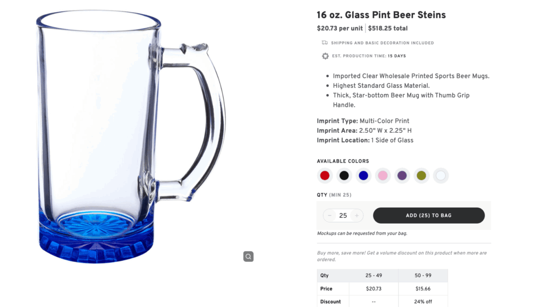Click the minus icon to decrease quantity

[x=329, y=215]
